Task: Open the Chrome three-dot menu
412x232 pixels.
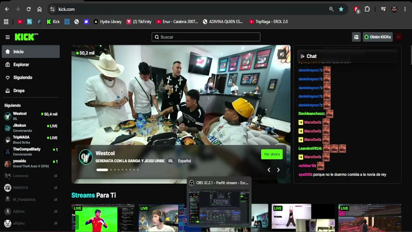Action: click(405, 9)
